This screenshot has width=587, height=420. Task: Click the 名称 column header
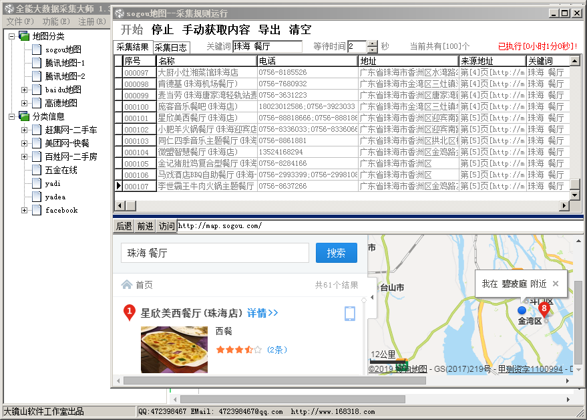(206, 61)
